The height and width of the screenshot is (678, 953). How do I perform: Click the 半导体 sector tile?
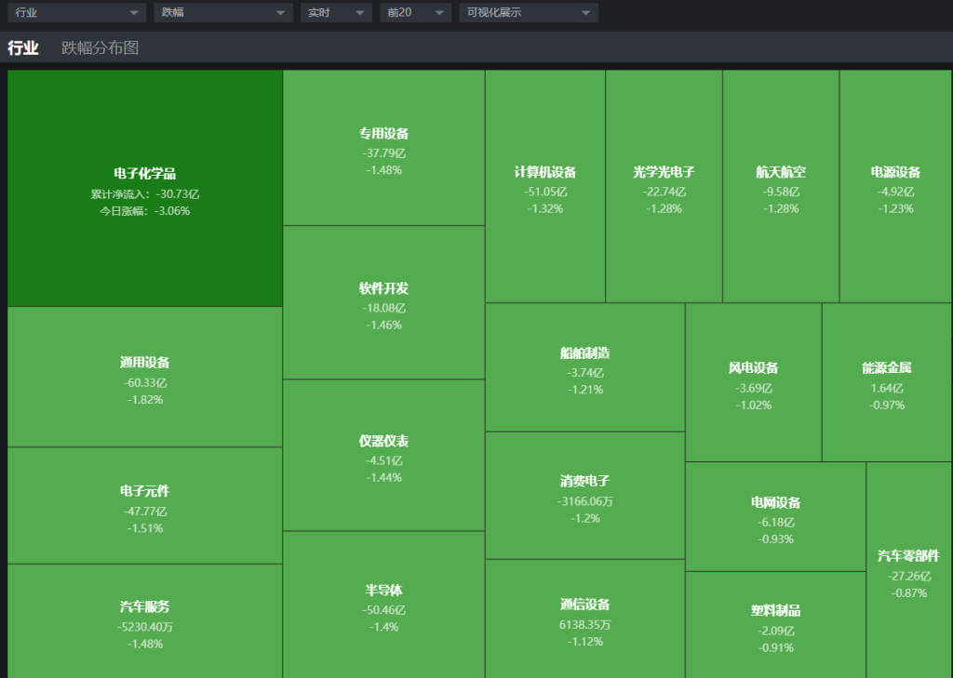pyautogui.click(x=383, y=605)
